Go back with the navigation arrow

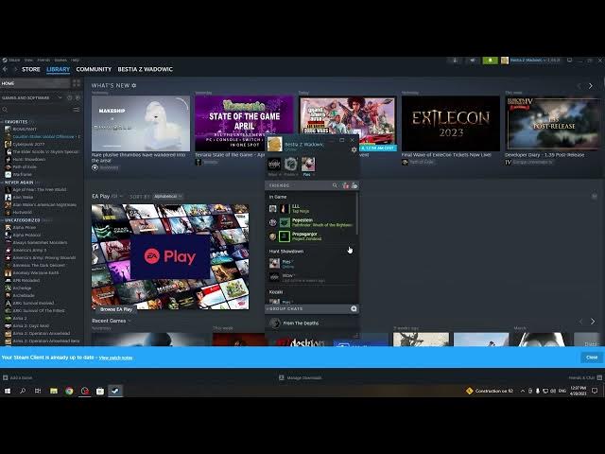click(5, 69)
